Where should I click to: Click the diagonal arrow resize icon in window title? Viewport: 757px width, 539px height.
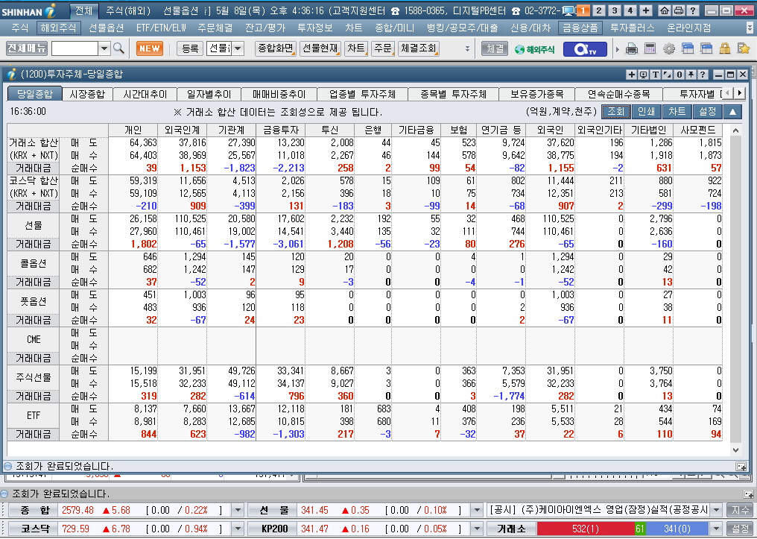(667, 75)
